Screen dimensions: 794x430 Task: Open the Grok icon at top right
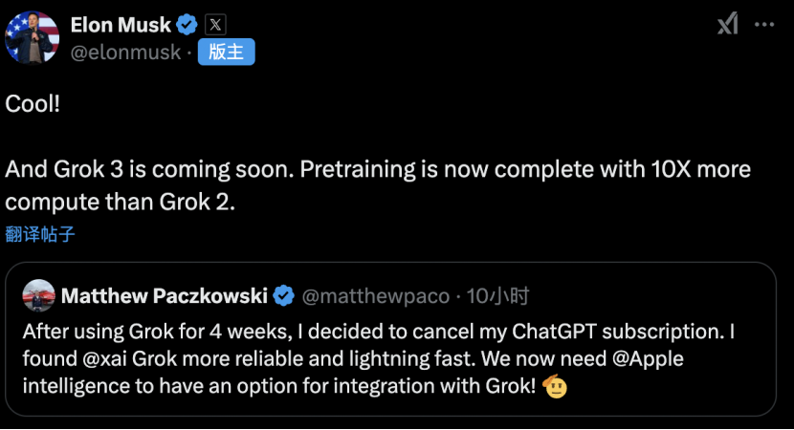[728, 25]
